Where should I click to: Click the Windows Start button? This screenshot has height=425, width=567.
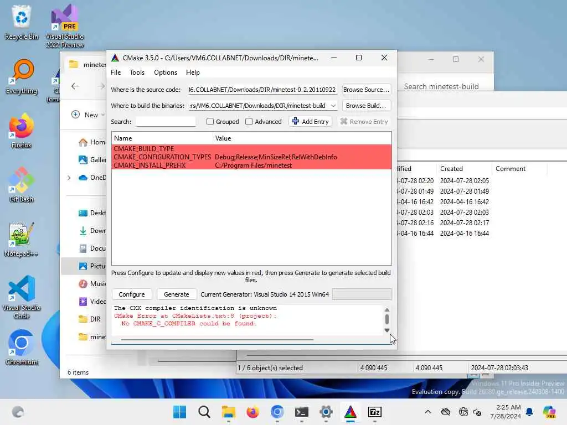(180, 412)
